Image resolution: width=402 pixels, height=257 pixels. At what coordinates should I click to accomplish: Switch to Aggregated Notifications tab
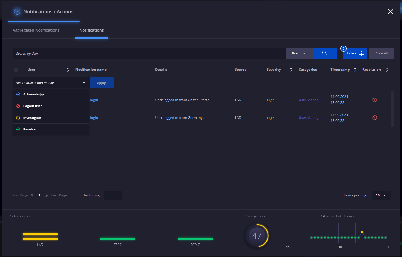pos(36,30)
